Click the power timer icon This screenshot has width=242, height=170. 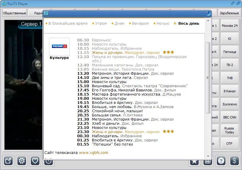(49, 162)
